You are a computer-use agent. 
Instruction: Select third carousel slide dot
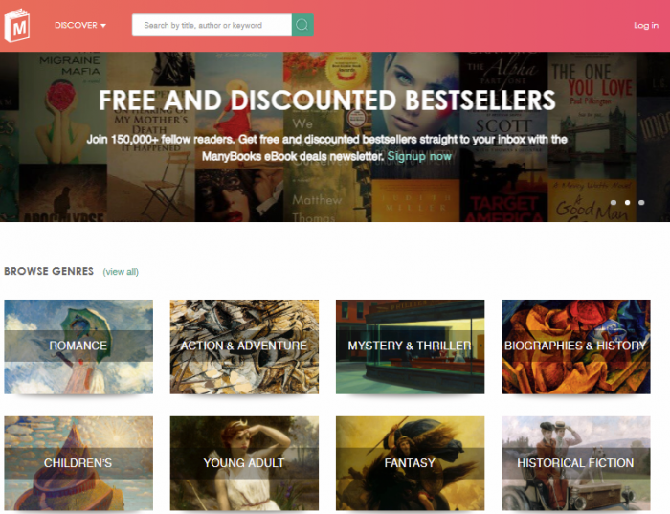[641, 203]
